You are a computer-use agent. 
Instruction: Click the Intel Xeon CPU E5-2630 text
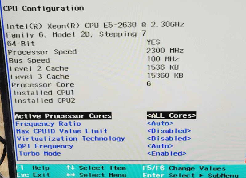tap(95, 25)
